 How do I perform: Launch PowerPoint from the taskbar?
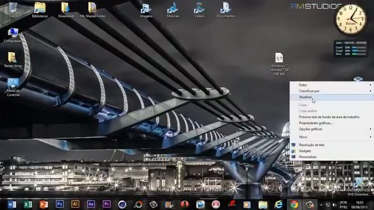tap(44, 204)
